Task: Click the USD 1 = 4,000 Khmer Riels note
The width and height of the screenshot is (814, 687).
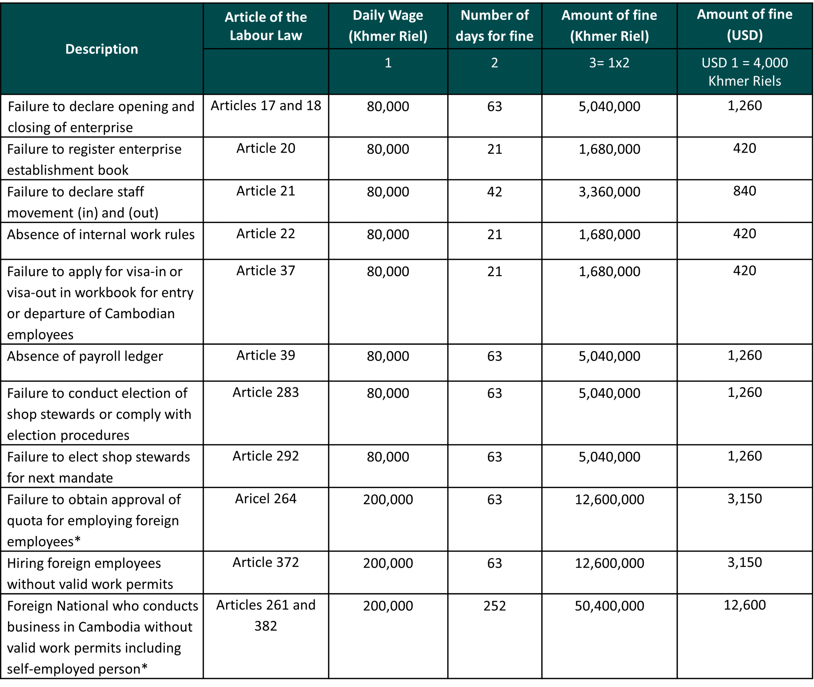Action: click(x=744, y=72)
